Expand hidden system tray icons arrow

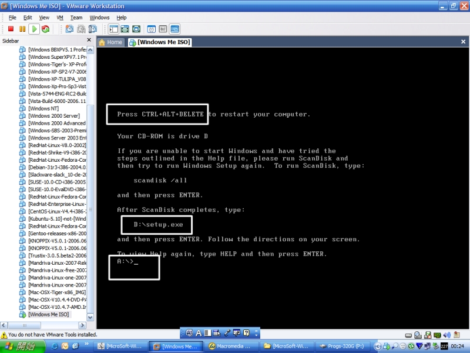(x=378, y=347)
